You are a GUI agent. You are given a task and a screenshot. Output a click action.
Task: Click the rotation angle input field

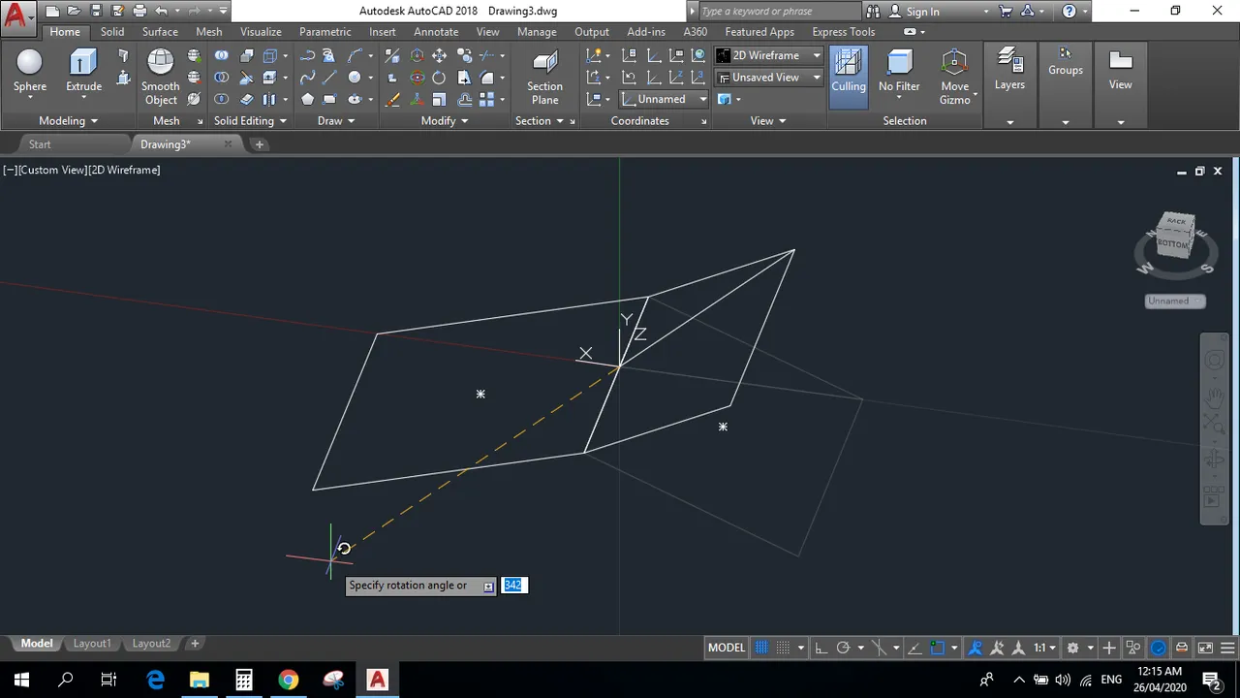(513, 586)
